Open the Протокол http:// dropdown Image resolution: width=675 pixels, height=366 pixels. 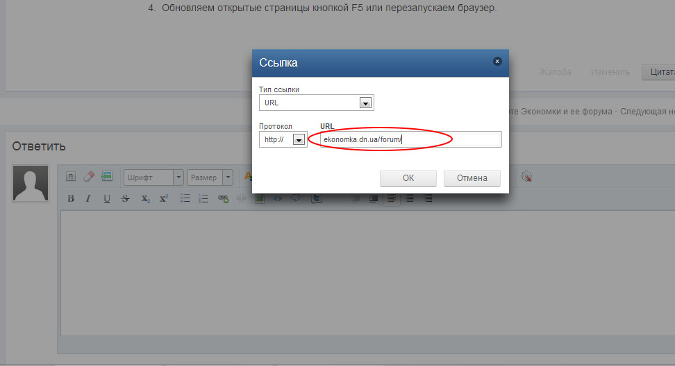click(283, 139)
